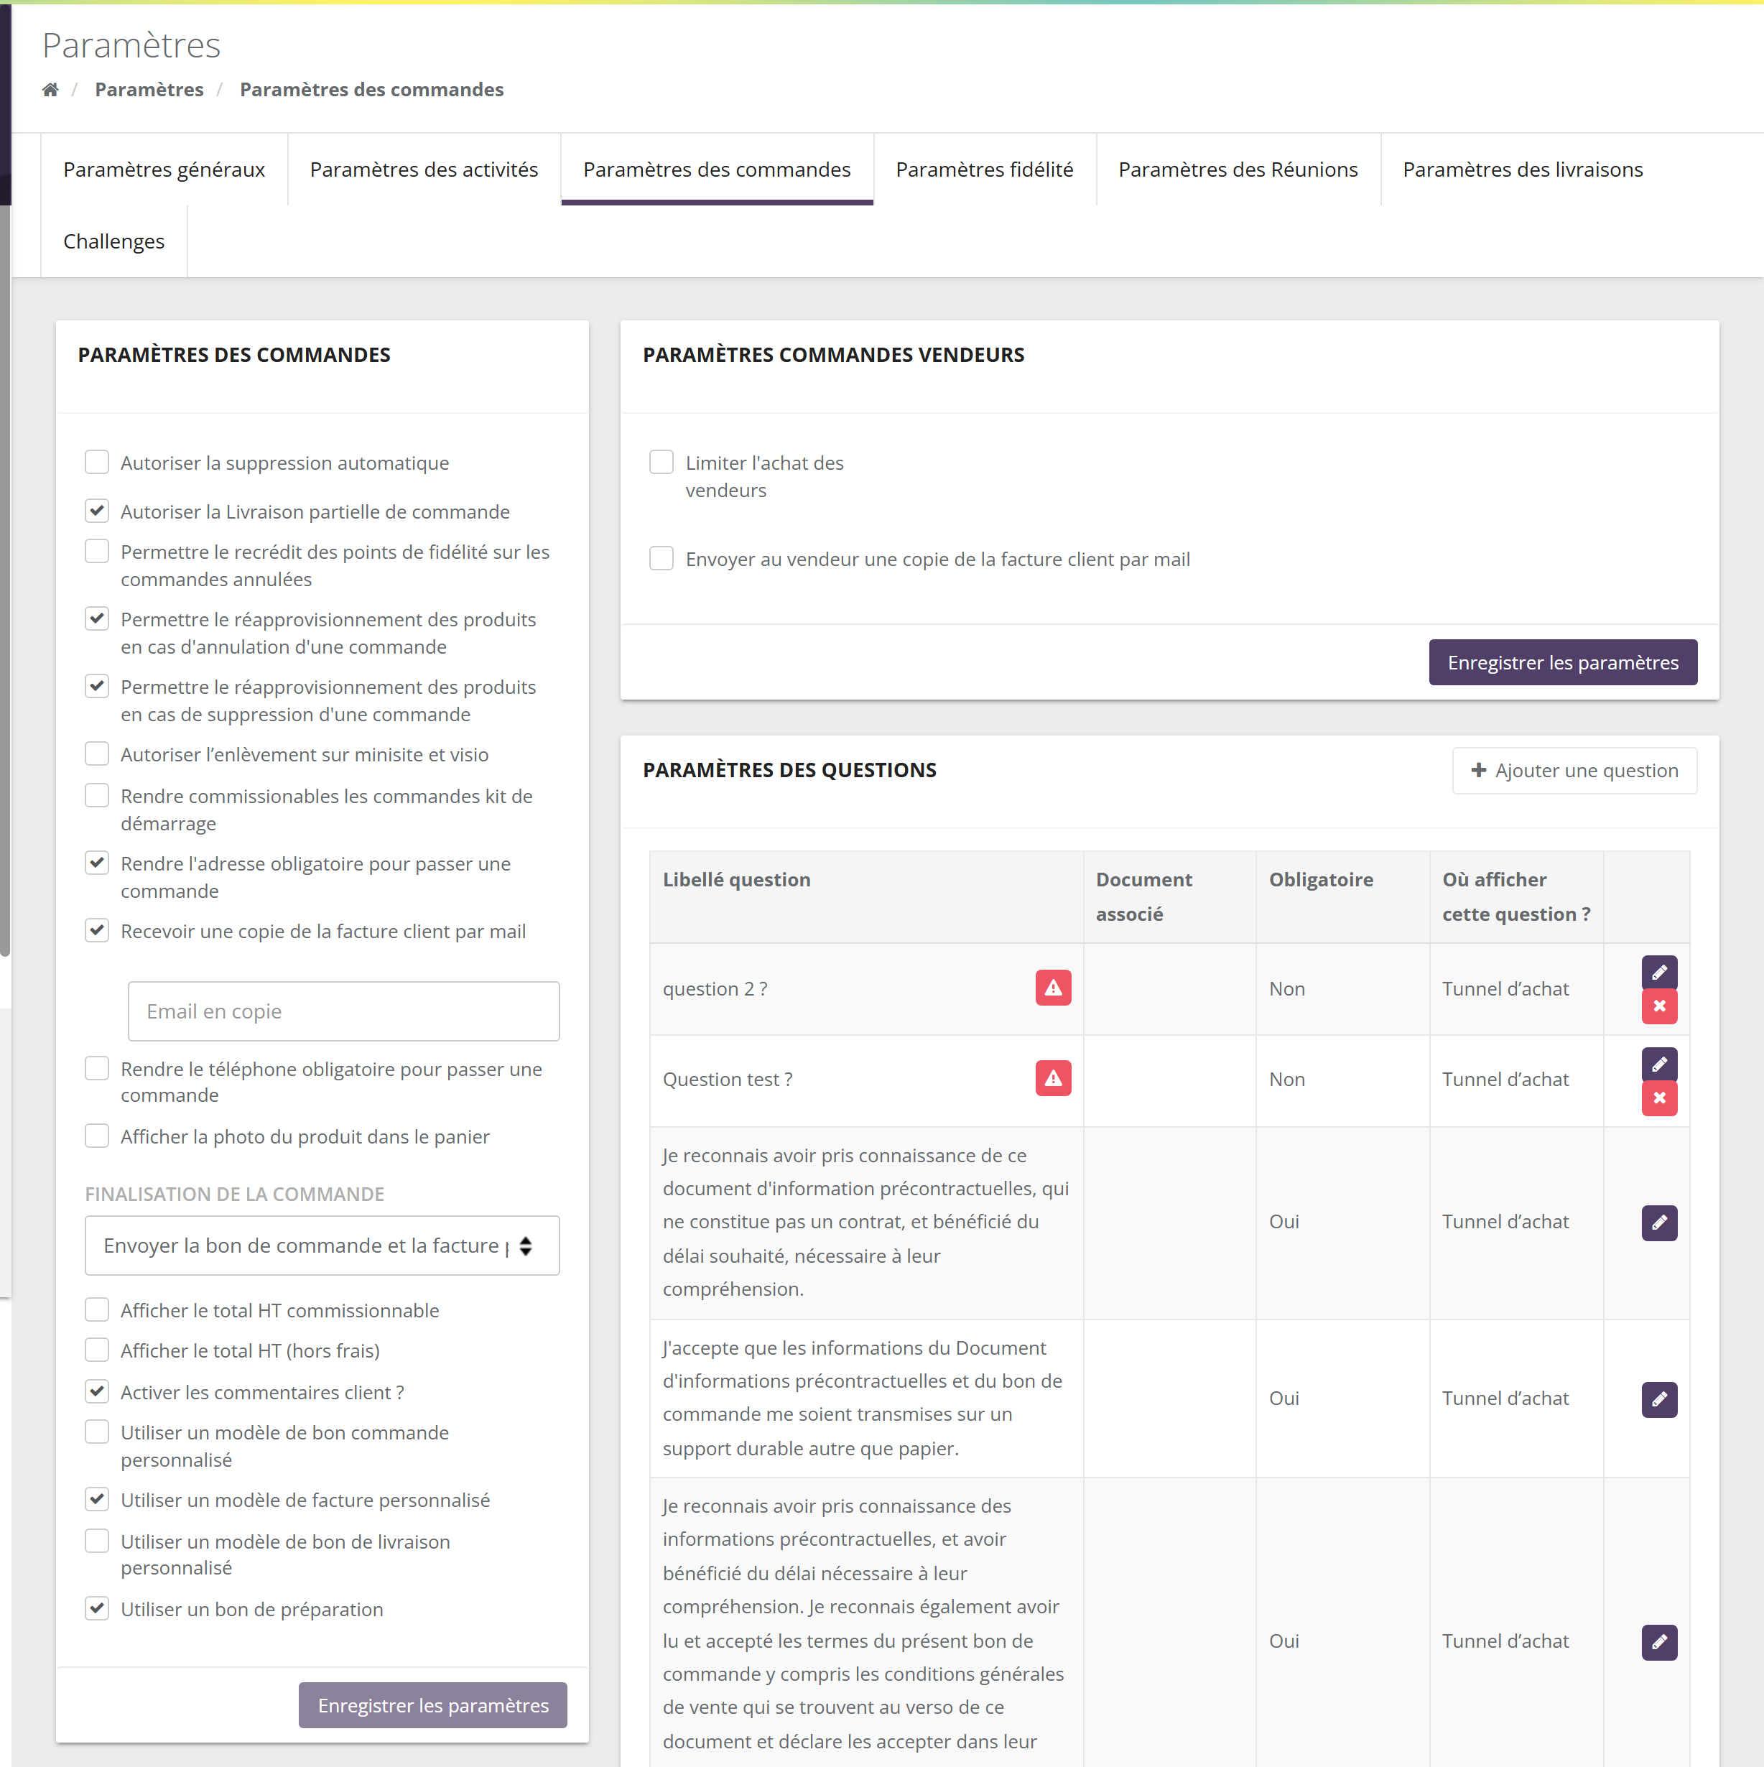Uncheck 'Autoriser la Livraison partielle de commande'
Image resolution: width=1764 pixels, height=1767 pixels.
[x=97, y=510]
